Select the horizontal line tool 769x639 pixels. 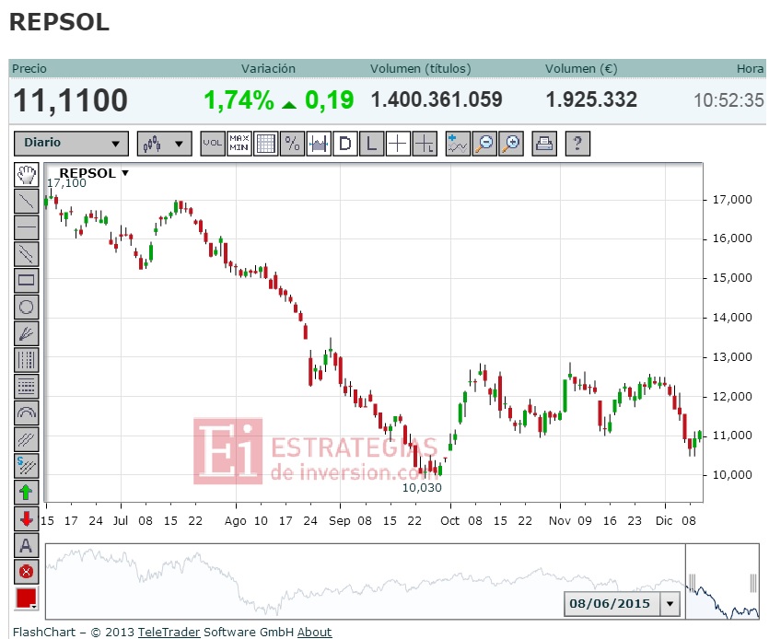pyautogui.click(x=26, y=227)
